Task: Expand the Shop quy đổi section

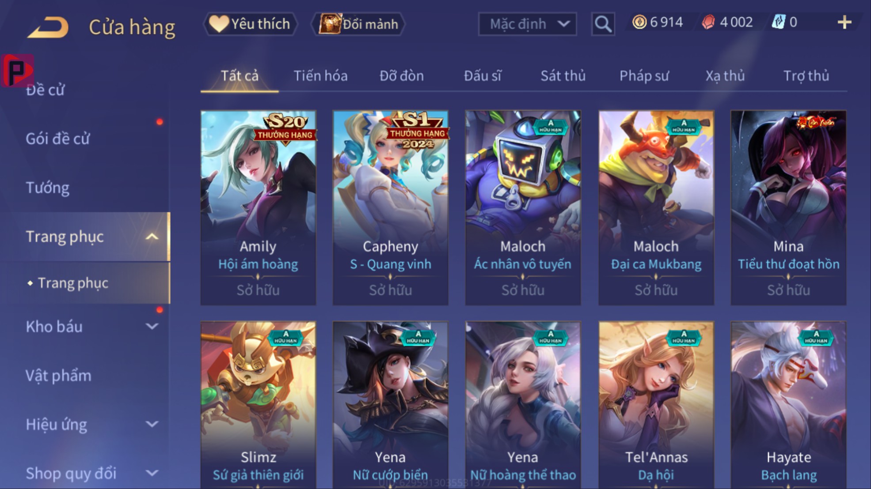Action: pyautogui.click(x=152, y=473)
